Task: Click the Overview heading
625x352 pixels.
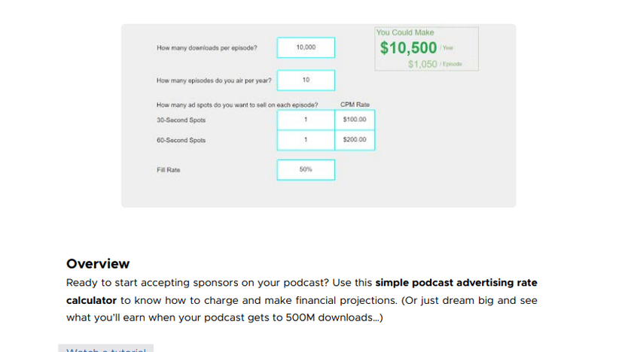Action: pos(98,264)
